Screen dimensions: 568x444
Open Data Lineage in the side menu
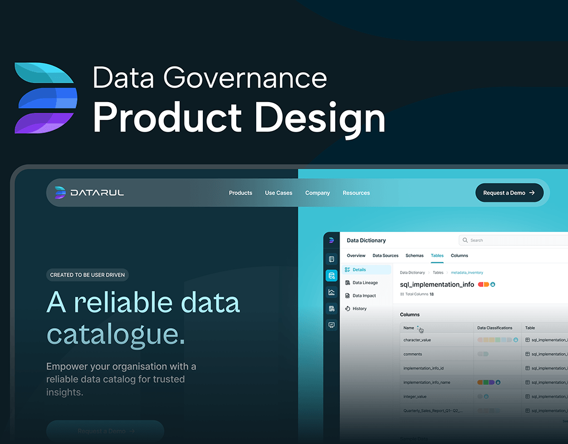click(365, 282)
